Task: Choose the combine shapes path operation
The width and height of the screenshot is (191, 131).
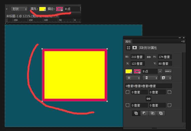Action: click(x=136, y=113)
